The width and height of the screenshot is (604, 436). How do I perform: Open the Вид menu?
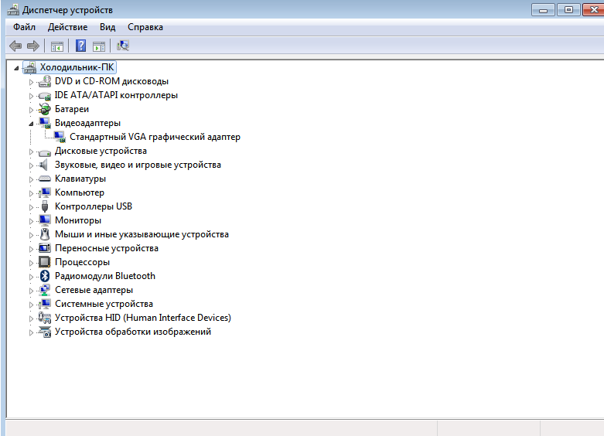[107, 27]
